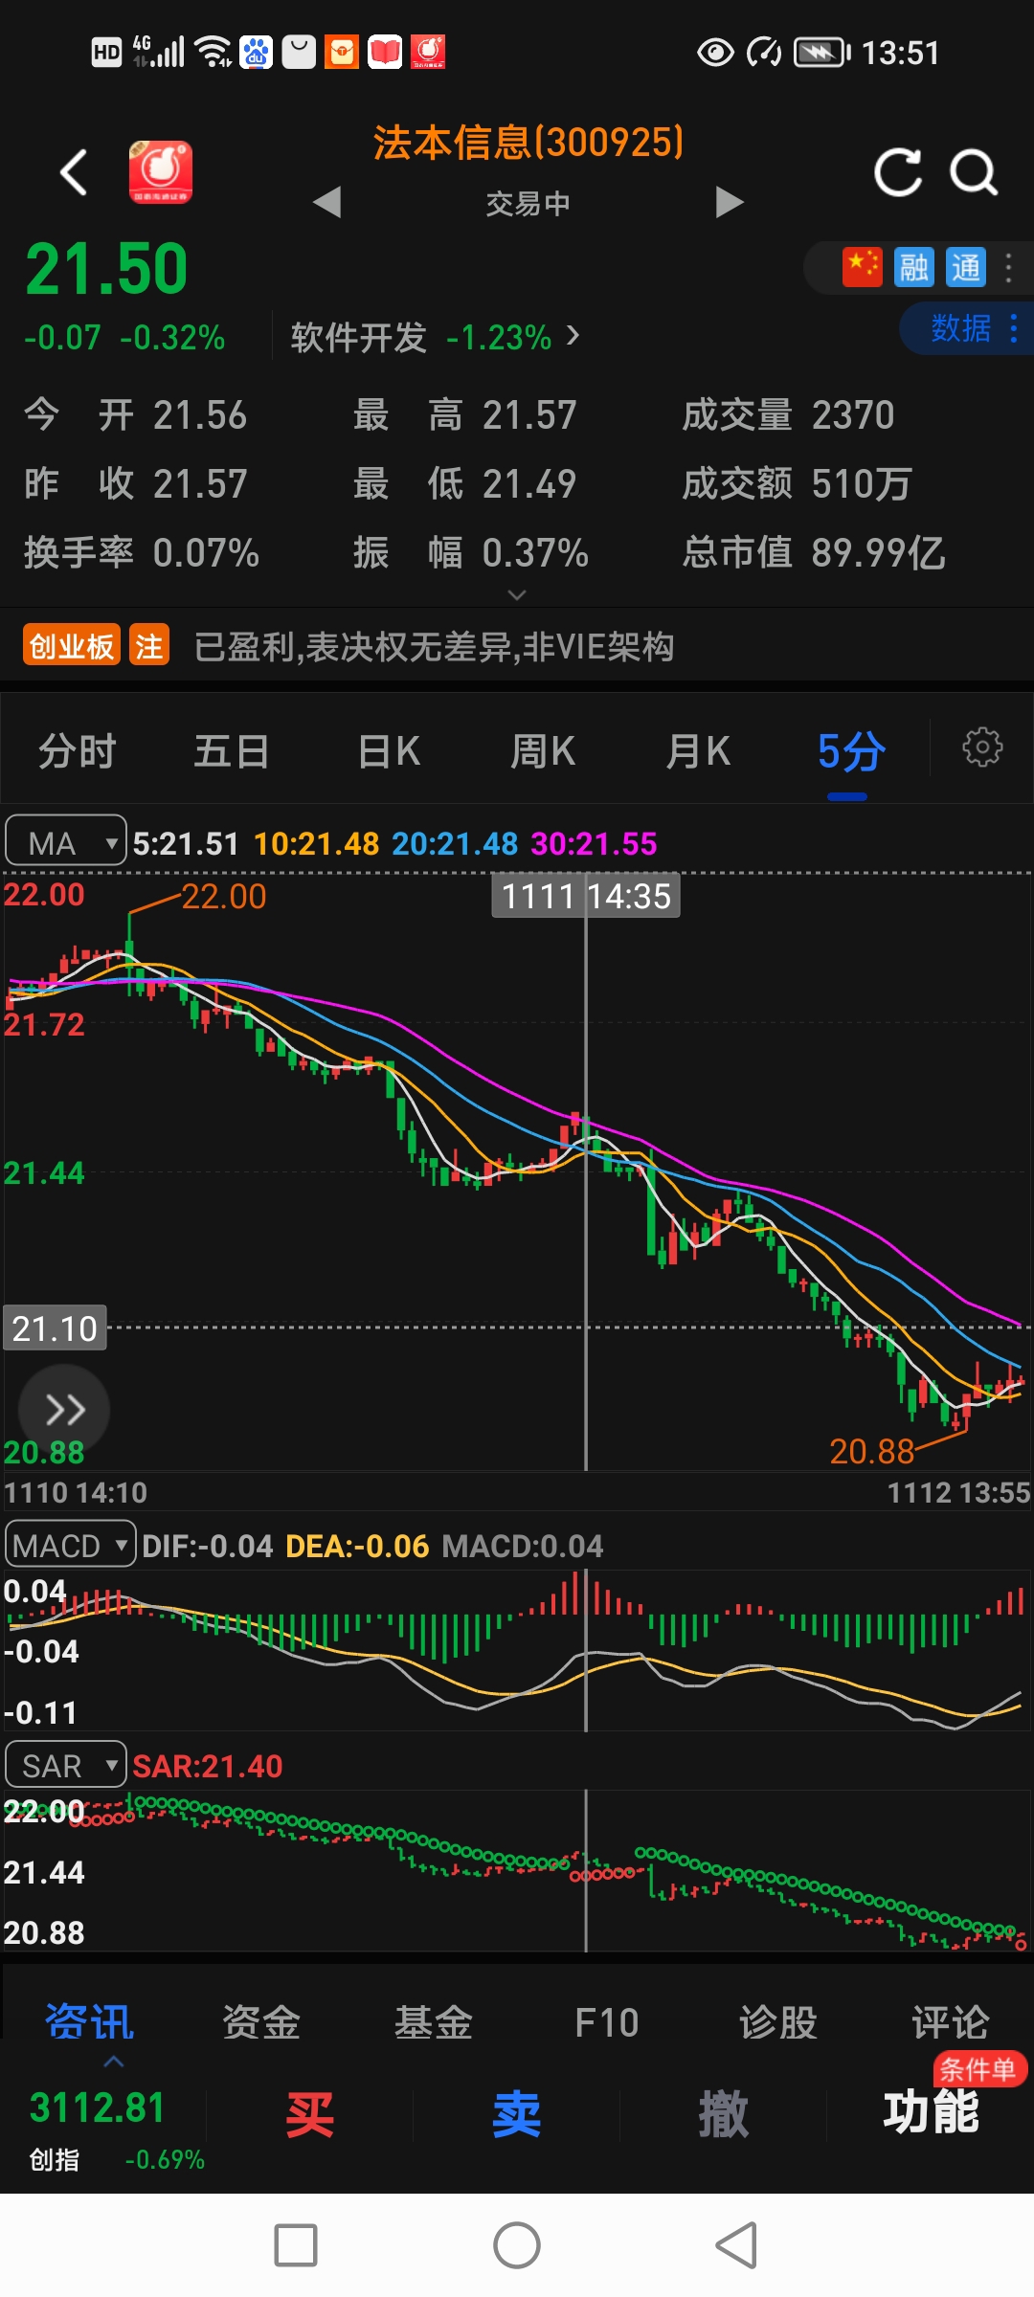Image resolution: width=1034 pixels, height=2297 pixels.
Task: Tap stock title 法本信息(300925)
Action: [528, 143]
